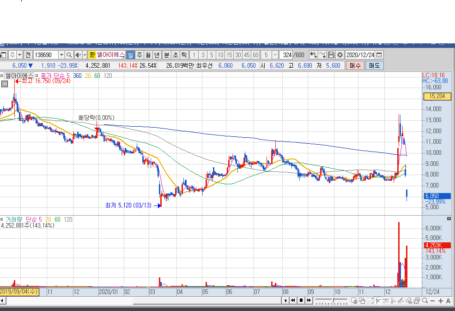Image resolution: width=455 pixels, height=311 pixels.
Task: Click the add indicator line icon
Action: click(x=322, y=55)
